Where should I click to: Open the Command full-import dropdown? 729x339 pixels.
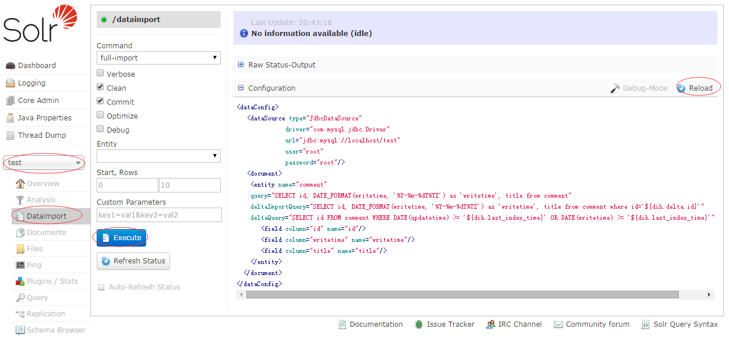click(x=158, y=58)
